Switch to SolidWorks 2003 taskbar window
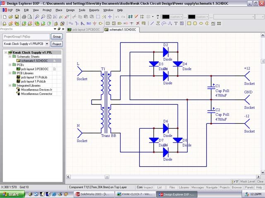The width and height of the screenshot is (265, 198). tap(94, 194)
